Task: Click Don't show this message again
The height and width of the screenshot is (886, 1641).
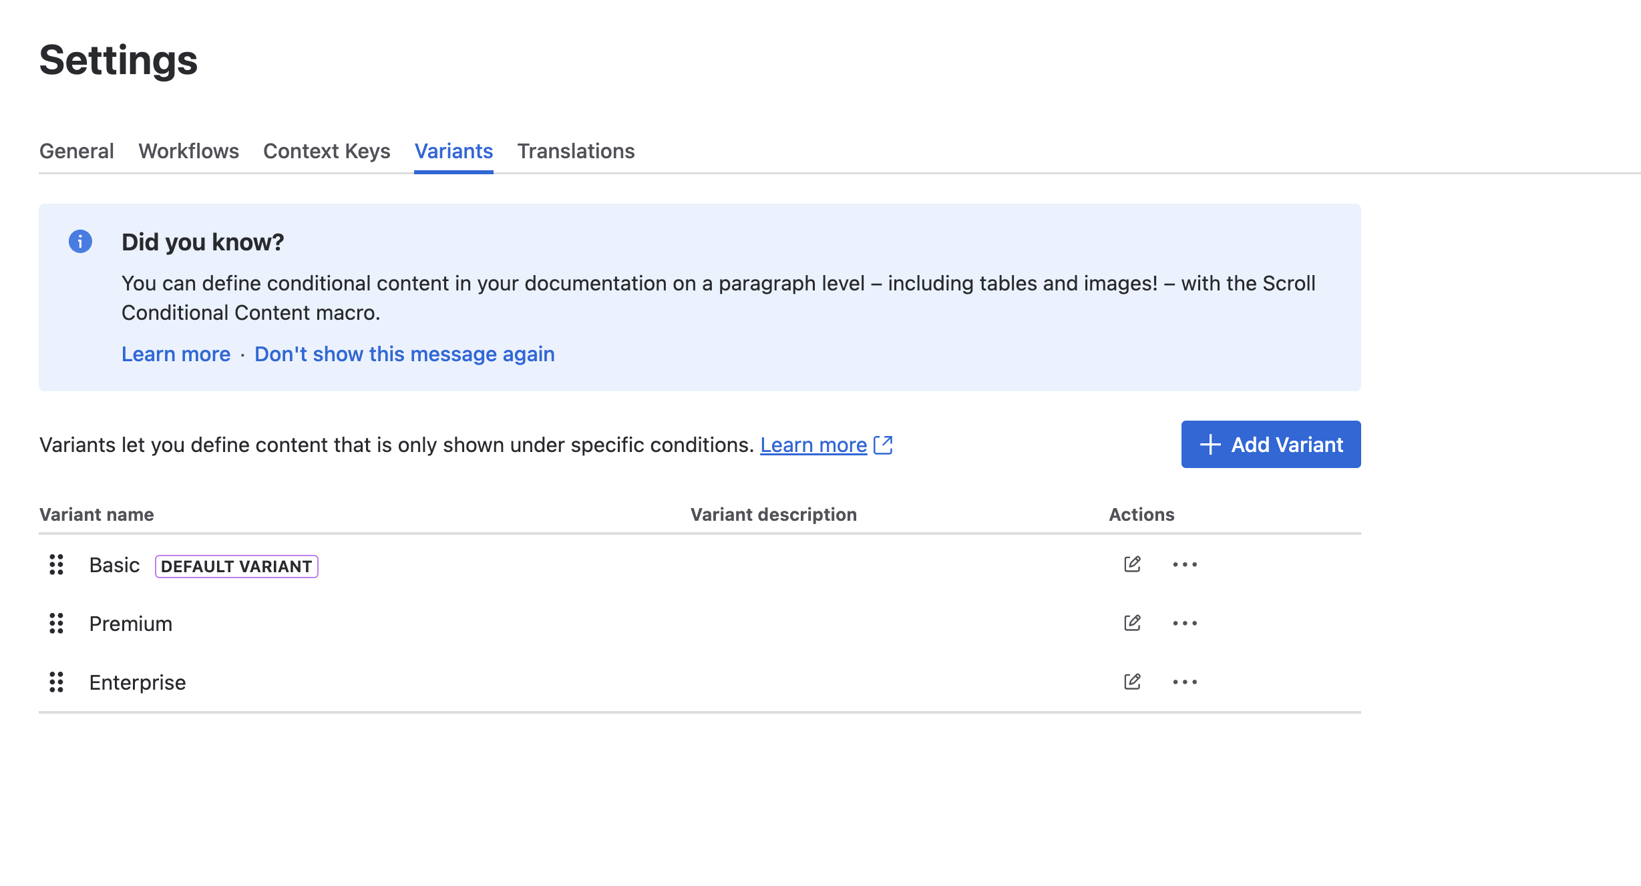Action: (404, 354)
